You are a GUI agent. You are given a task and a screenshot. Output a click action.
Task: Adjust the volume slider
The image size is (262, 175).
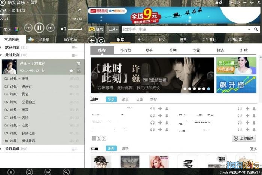click(75, 29)
